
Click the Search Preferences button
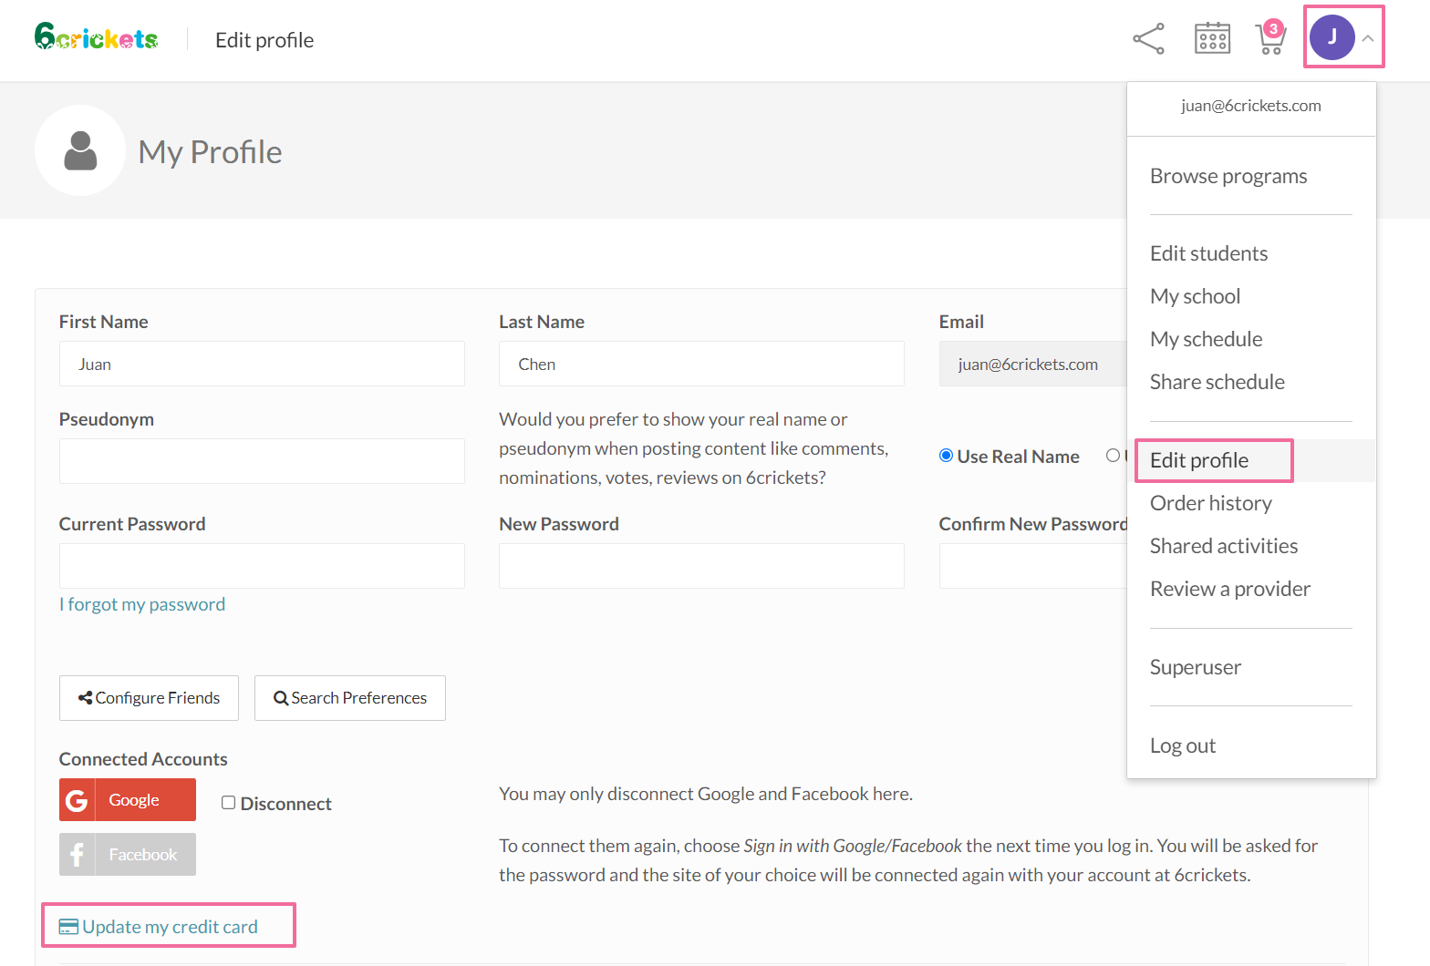click(x=350, y=698)
